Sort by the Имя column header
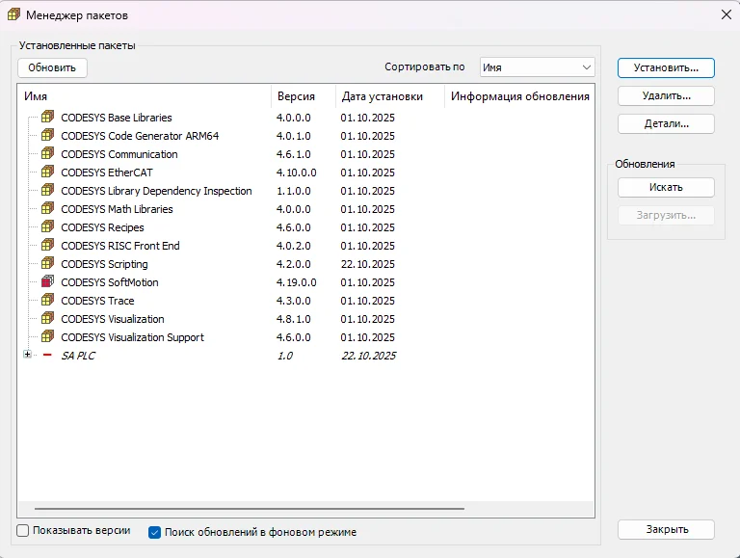Image resolution: width=740 pixels, height=558 pixels. point(144,96)
